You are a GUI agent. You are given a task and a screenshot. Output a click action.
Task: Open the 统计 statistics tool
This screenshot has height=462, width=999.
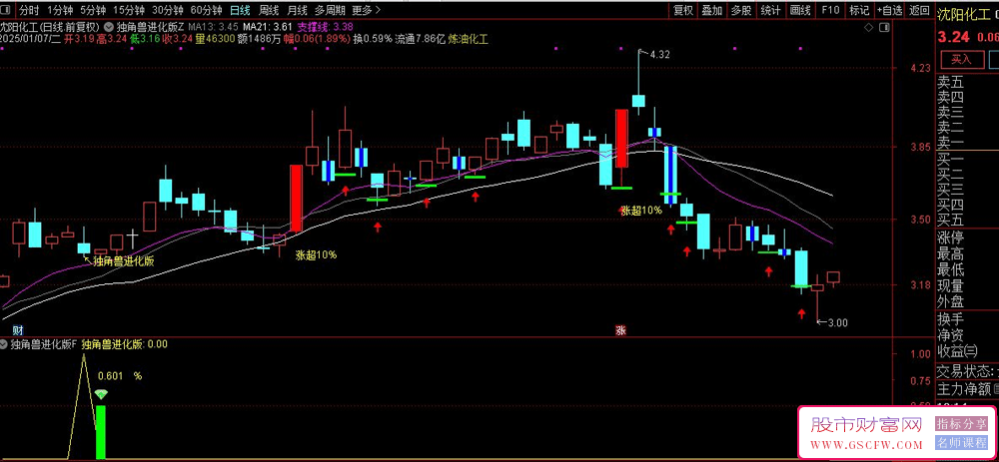770,10
